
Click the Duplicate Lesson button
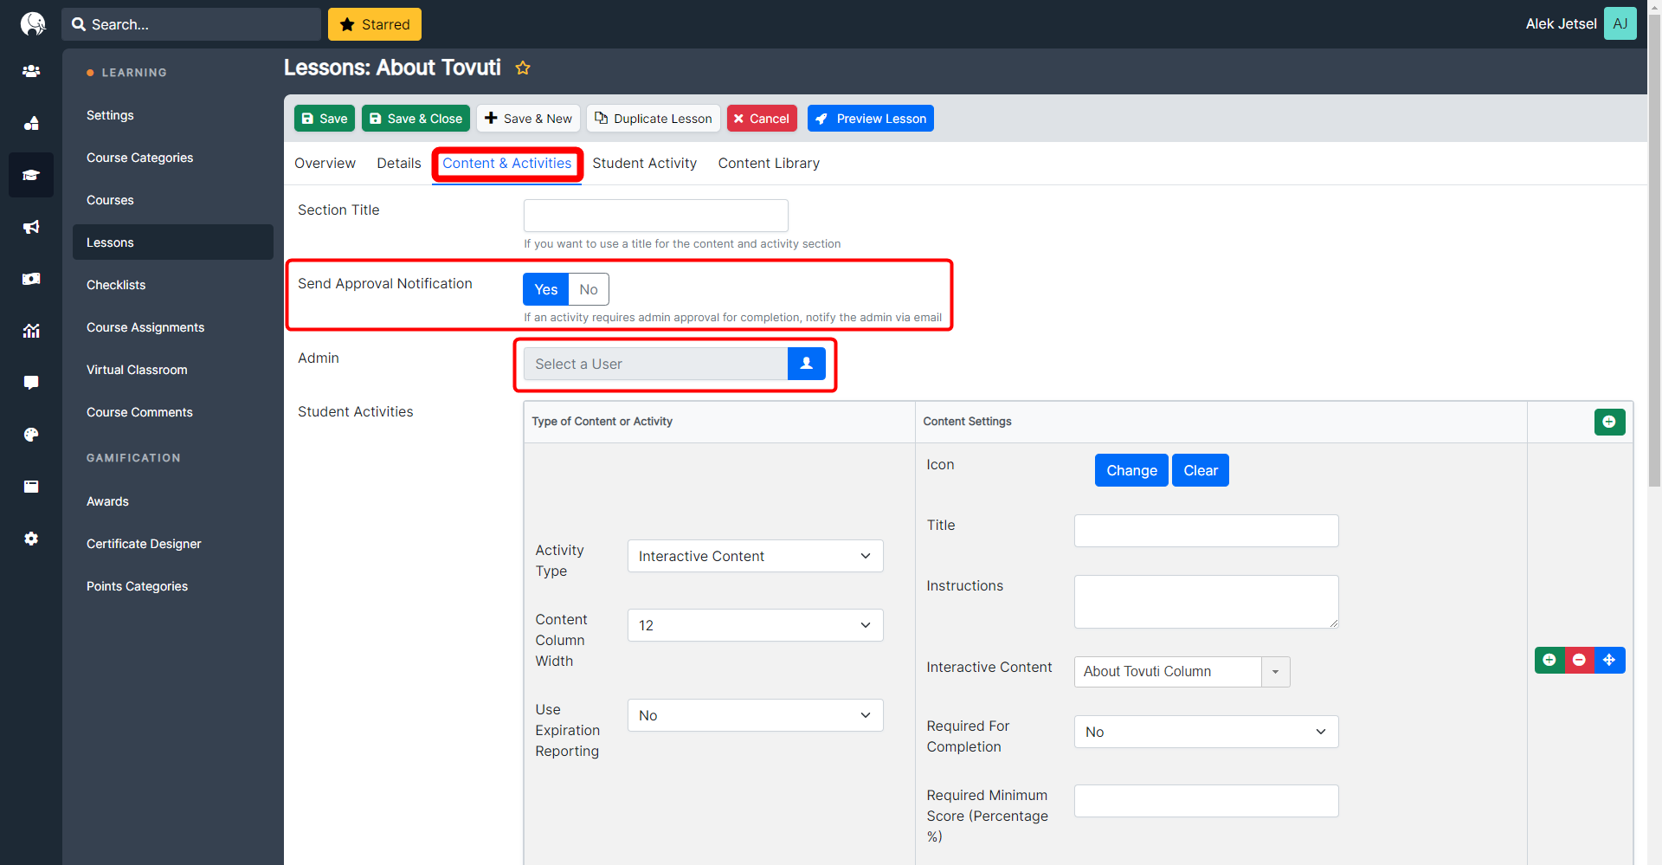654,119
